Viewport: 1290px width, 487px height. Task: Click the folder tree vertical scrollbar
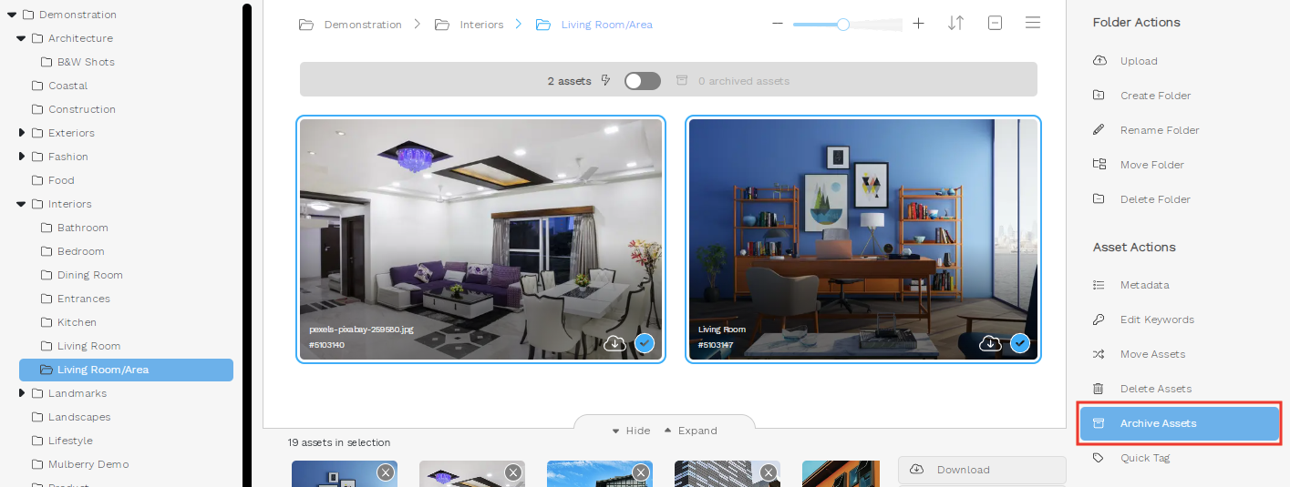click(x=247, y=244)
